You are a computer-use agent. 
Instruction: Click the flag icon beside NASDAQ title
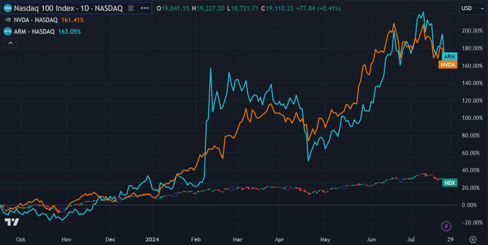point(132,9)
